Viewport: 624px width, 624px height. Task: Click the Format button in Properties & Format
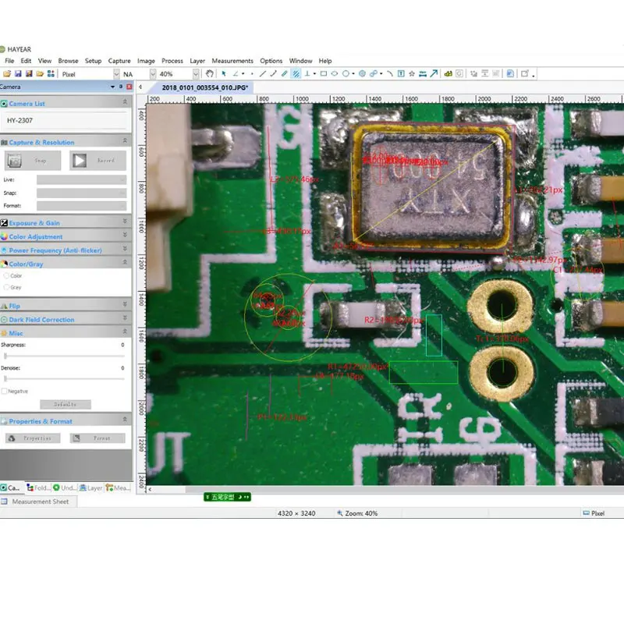click(x=97, y=438)
